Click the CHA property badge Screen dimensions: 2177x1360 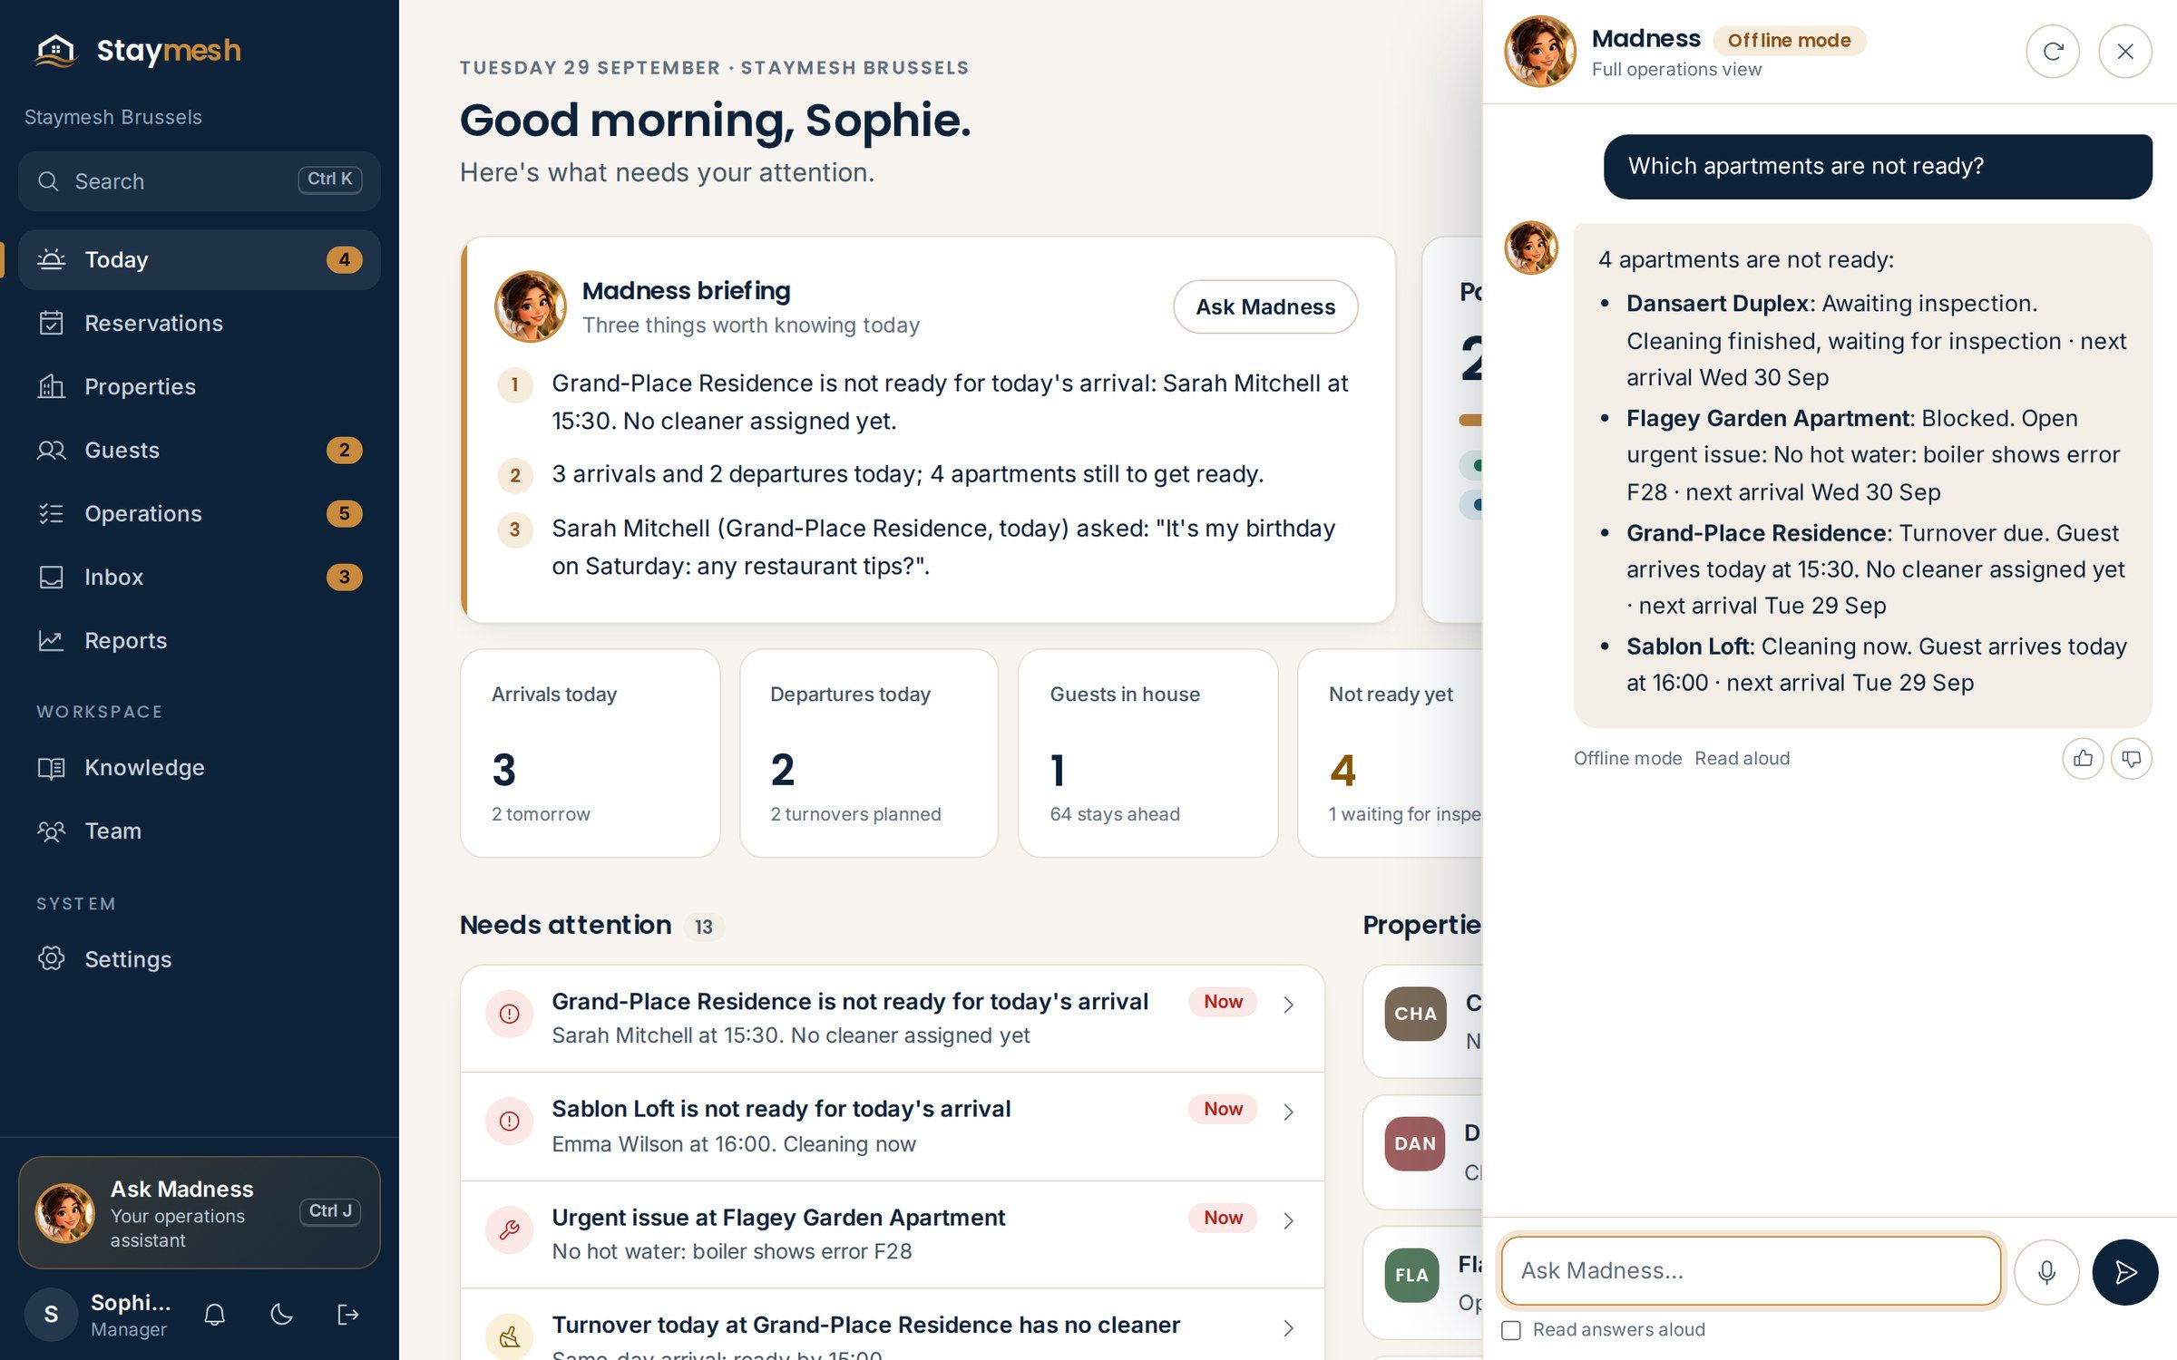click(1415, 1014)
